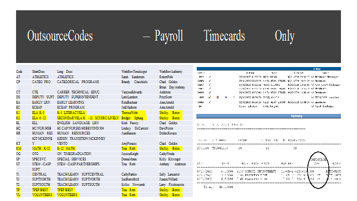357x201 pixels.
Task: Click Tina Roth in the VL row
Action: [129, 195]
